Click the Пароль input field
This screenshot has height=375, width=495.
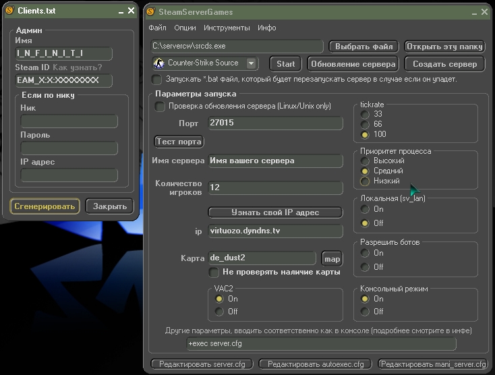pyautogui.click(x=69, y=148)
